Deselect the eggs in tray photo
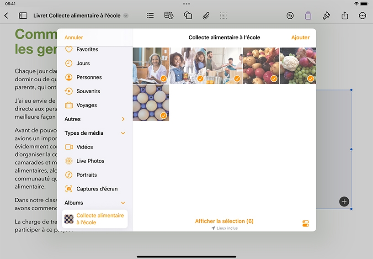 [x=151, y=103]
